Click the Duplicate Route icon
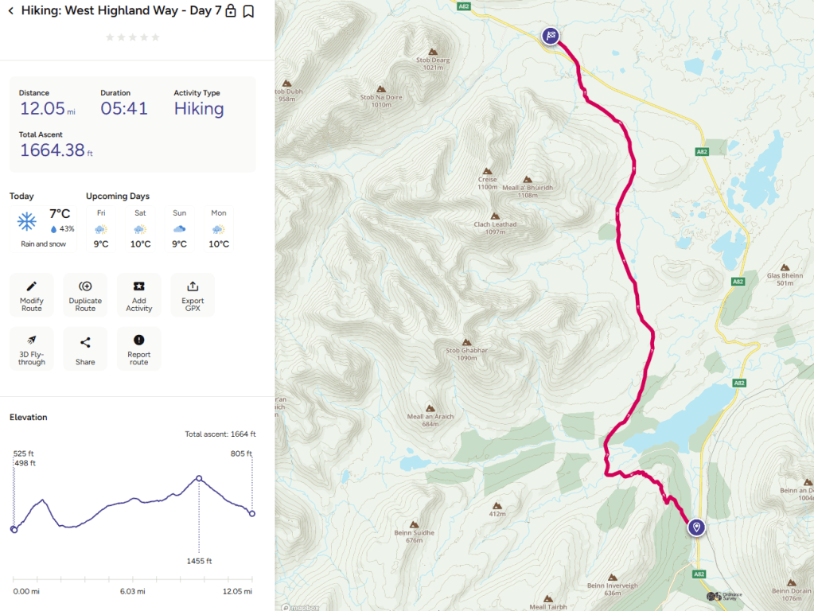Image resolution: width=814 pixels, height=611 pixels. click(85, 294)
